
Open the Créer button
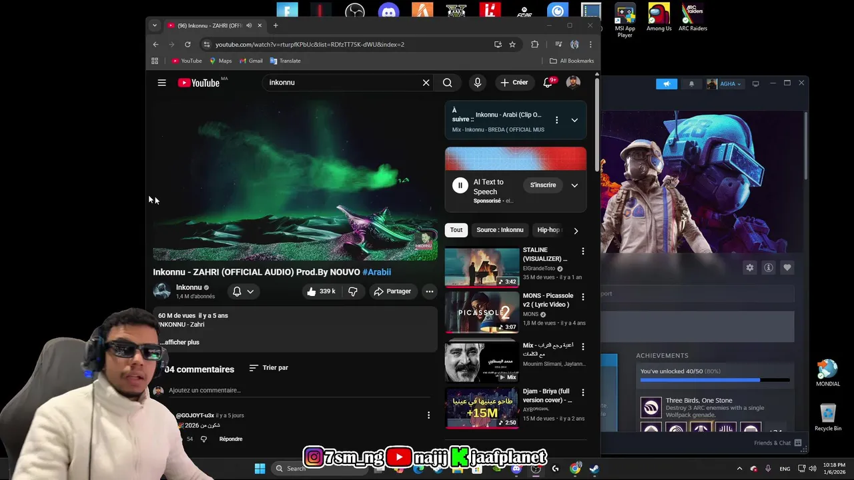coord(514,83)
